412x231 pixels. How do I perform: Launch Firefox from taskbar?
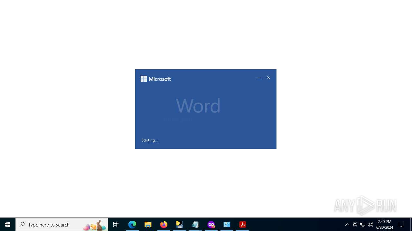click(x=164, y=225)
